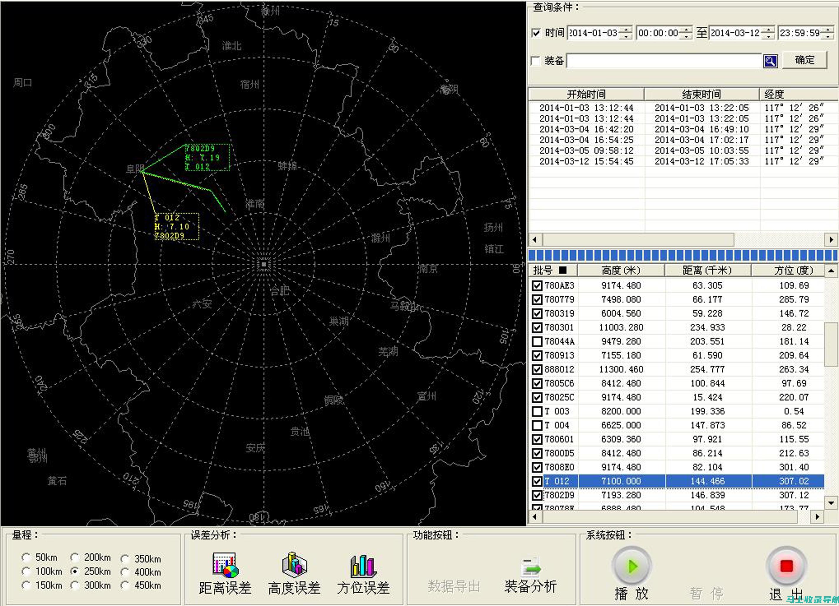Select the 100km range radio button
839x606 pixels.
(x=26, y=572)
